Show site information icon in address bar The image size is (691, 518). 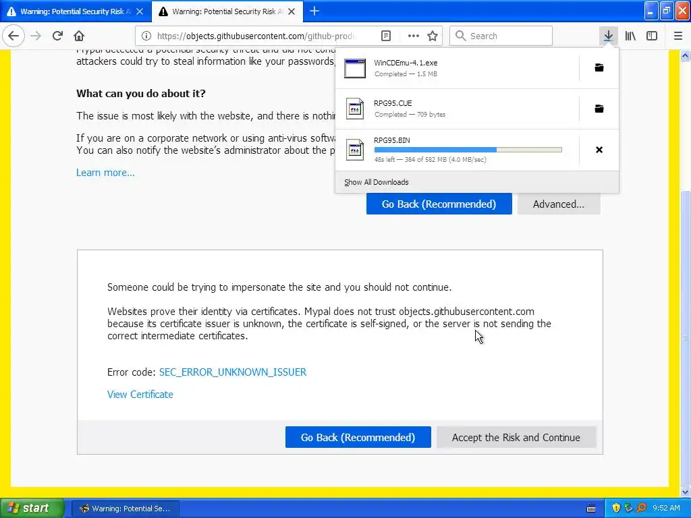(x=146, y=36)
